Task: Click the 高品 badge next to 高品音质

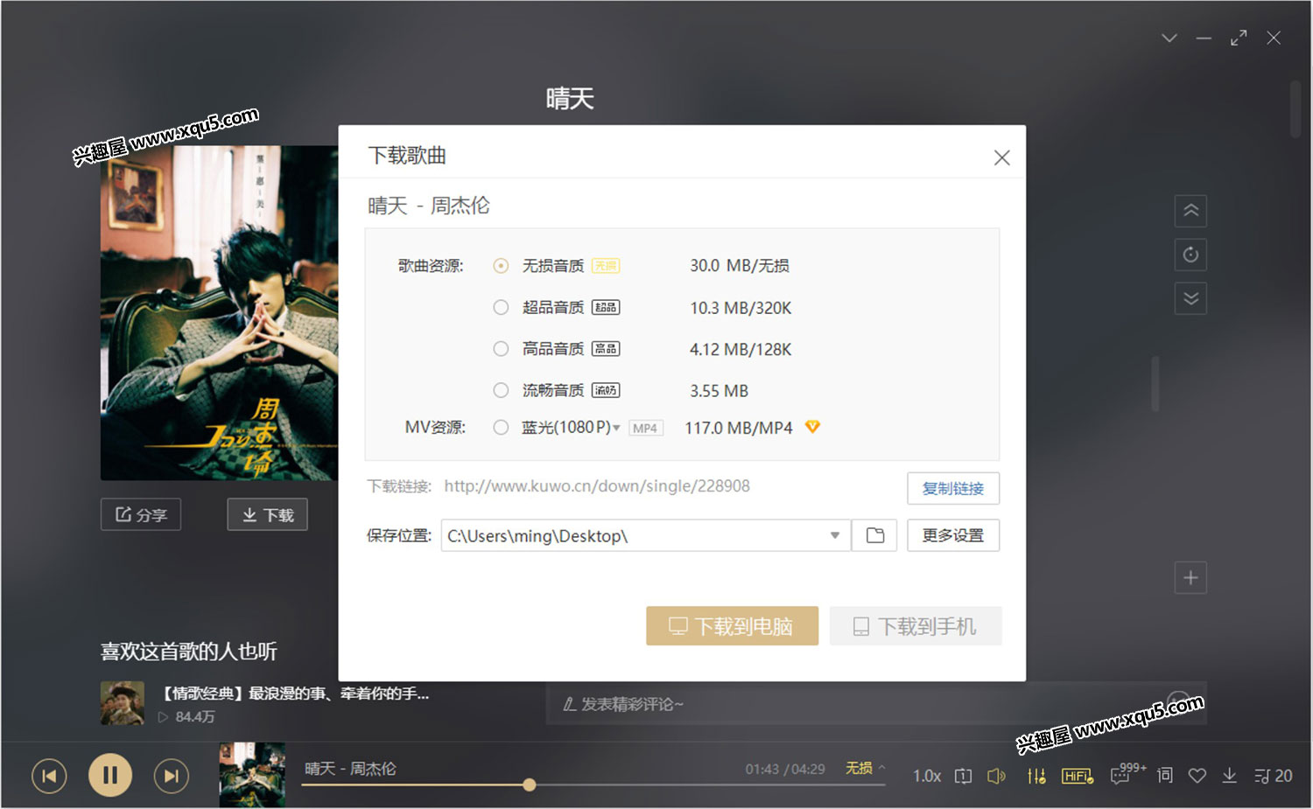Action: 606,349
